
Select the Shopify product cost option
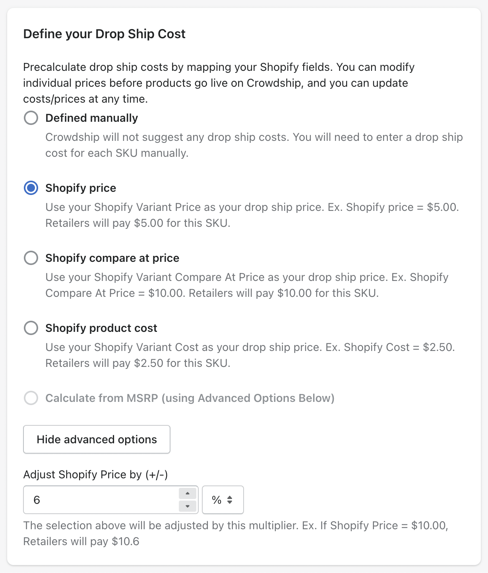(31, 328)
